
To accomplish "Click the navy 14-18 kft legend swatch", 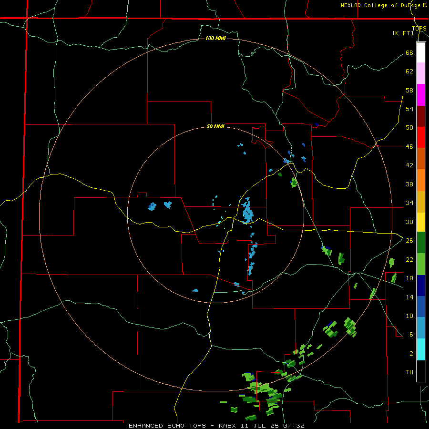I will pos(421,286).
